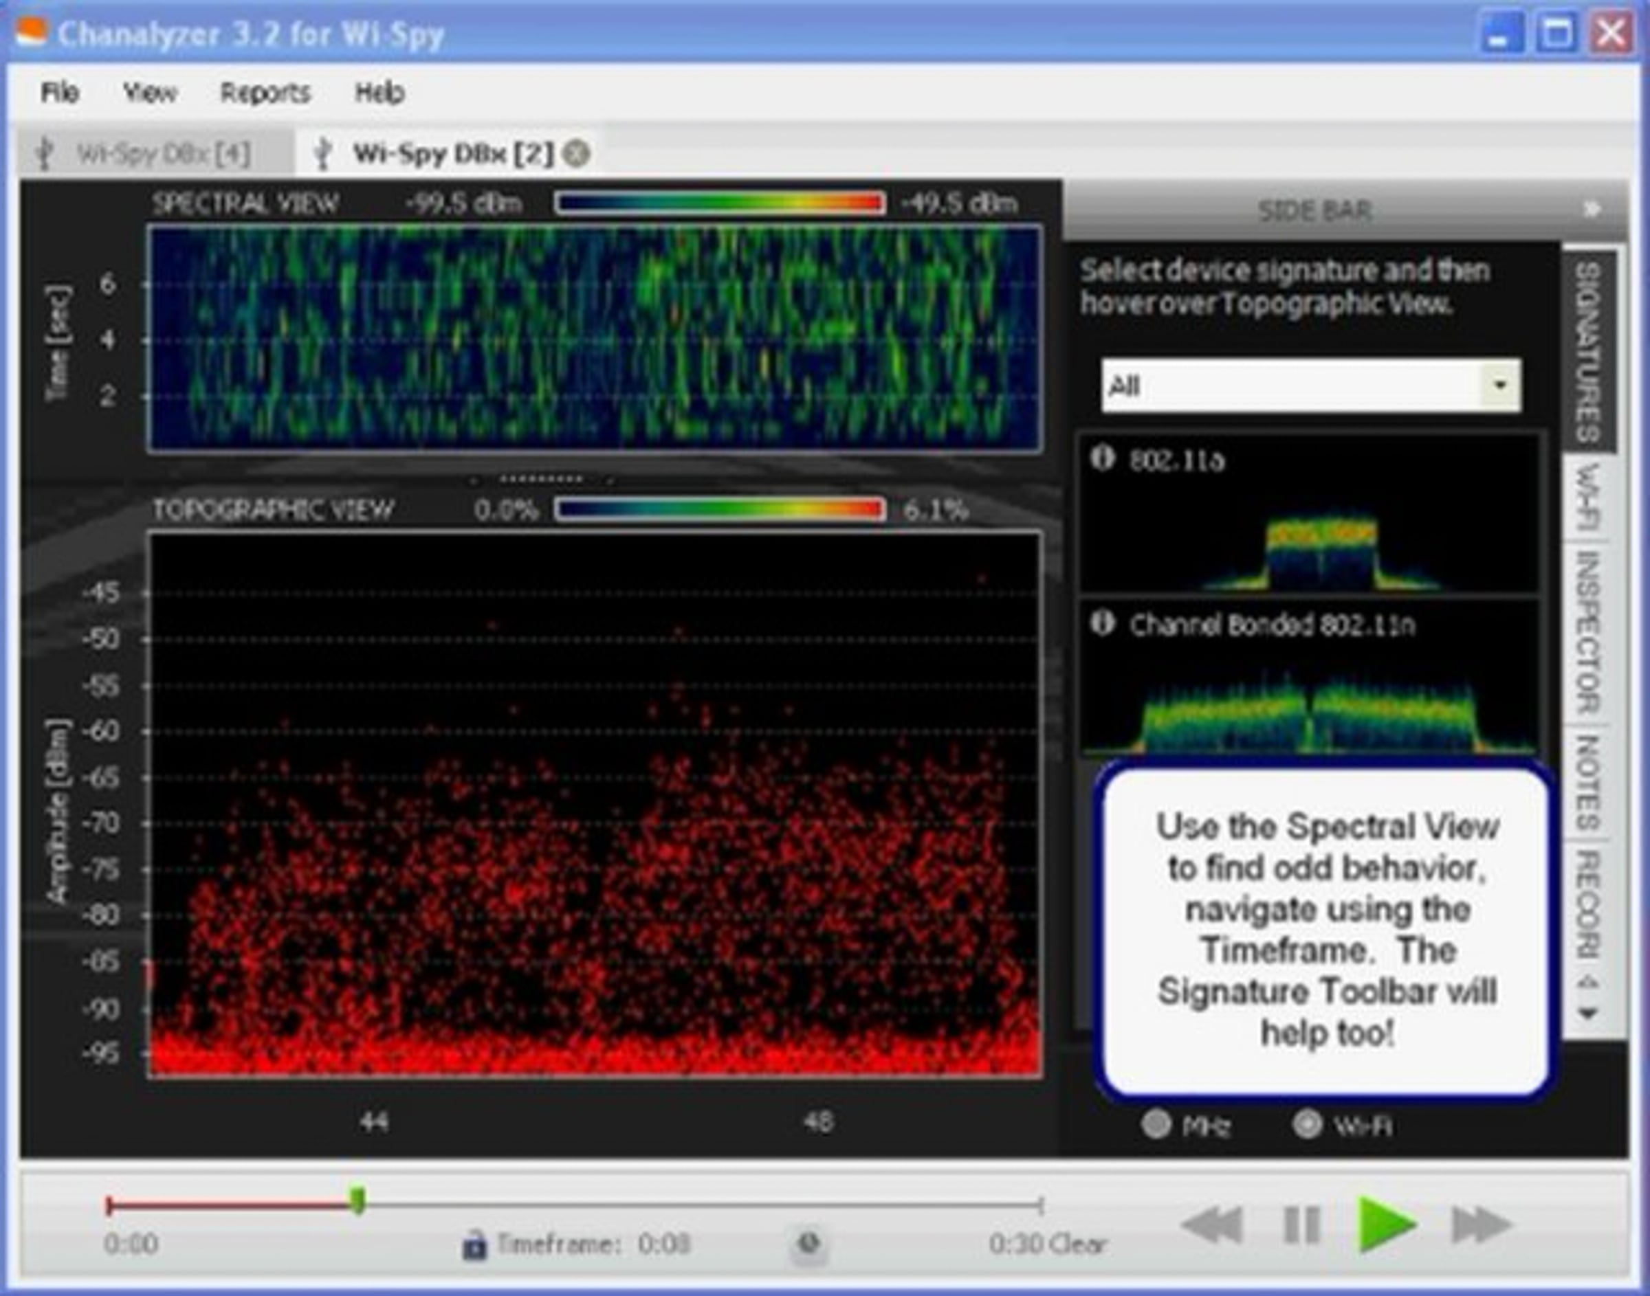Expand the hidden sidebar tabs arrow
The height and width of the screenshot is (1296, 1650).
coord(1587,1012)
